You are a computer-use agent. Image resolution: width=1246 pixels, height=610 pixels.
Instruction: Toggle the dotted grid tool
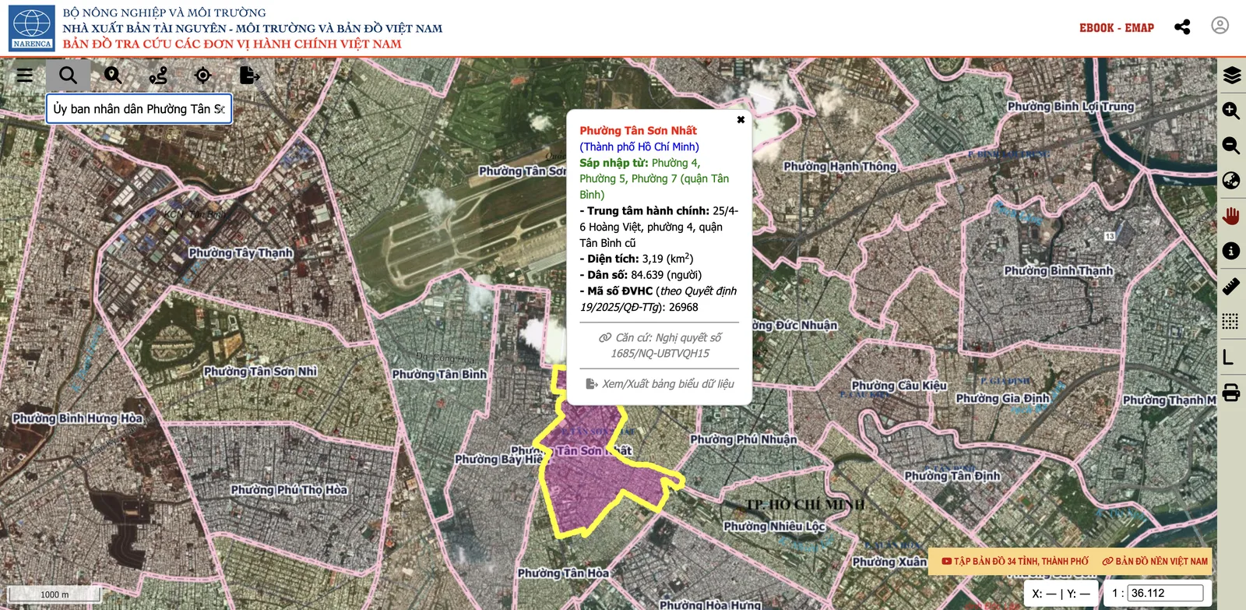tap(1231, 321)
